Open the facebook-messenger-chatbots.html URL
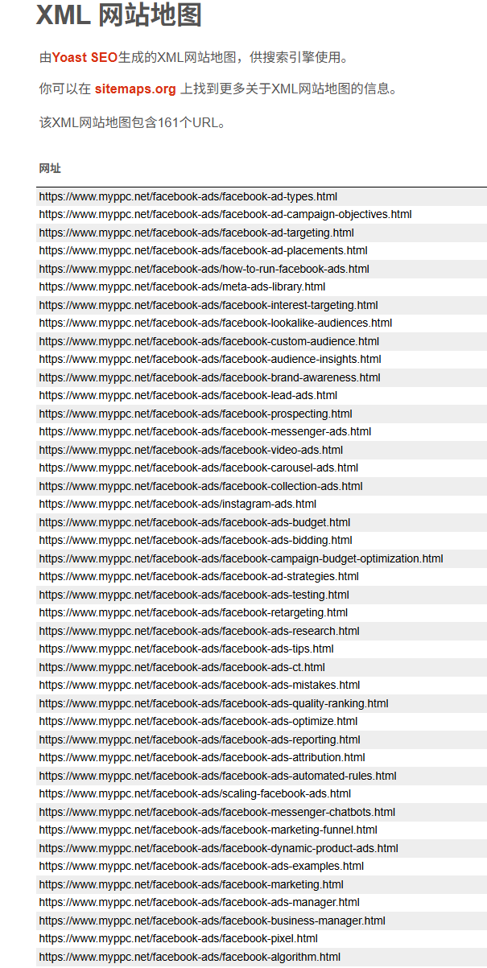This screenshot has height=968, width=487. [217, 812]
